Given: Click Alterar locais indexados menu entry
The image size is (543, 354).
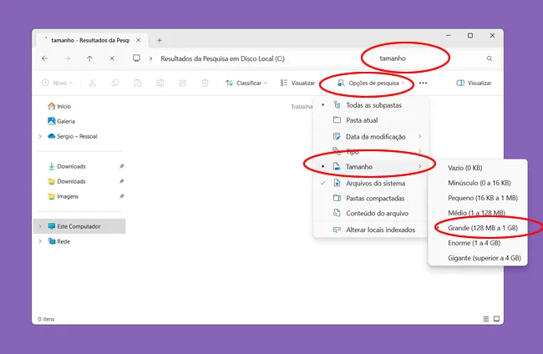Looking at the screenshot, I should pyautogui.click(x=380, y=230).
